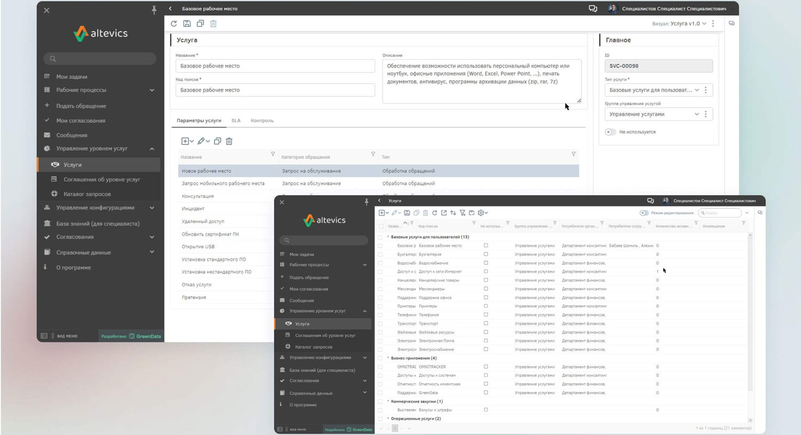The height and width of the screenshot is (435, 801).
Task: Open the Тип услуги dropdown
Action: pos(696,90)
